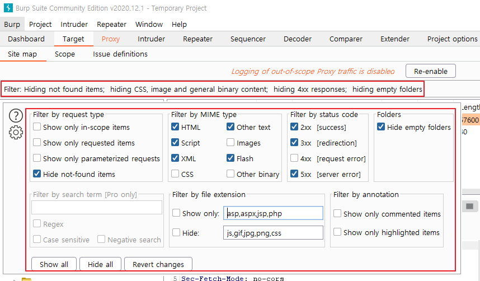Select the Site map sub-tab
Screen dimensions: 480x281
click(22, 54)
